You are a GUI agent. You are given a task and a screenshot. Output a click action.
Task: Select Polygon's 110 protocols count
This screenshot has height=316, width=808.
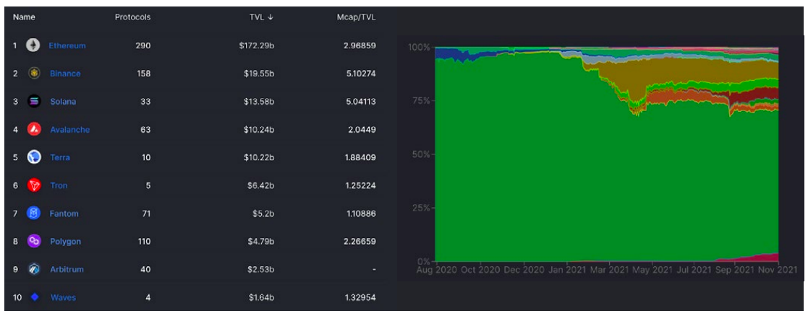click(143, 242)
